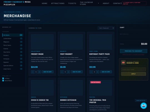This screenshot has height=112, width=150.
Task: Open the Foxy Magnet product image
Action: pos(71,42)
